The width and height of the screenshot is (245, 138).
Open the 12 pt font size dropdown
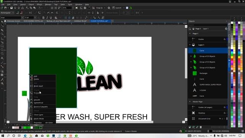(x=35, y=18)
